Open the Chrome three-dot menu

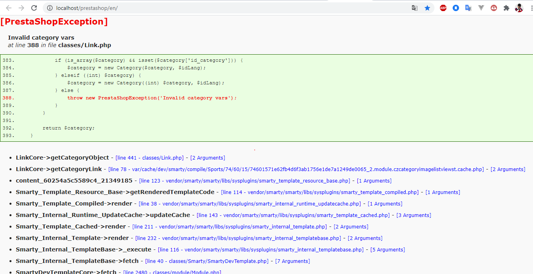(x=531, y=8)
